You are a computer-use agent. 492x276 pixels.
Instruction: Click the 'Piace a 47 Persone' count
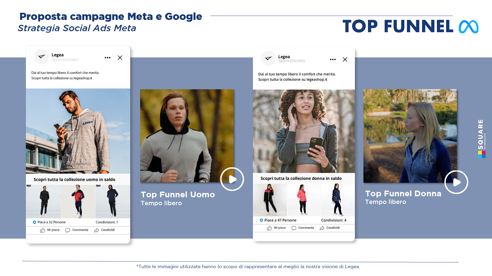(x=280, y=220)
